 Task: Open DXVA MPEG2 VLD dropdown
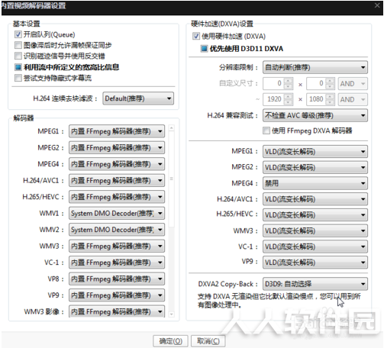(315, 167)
